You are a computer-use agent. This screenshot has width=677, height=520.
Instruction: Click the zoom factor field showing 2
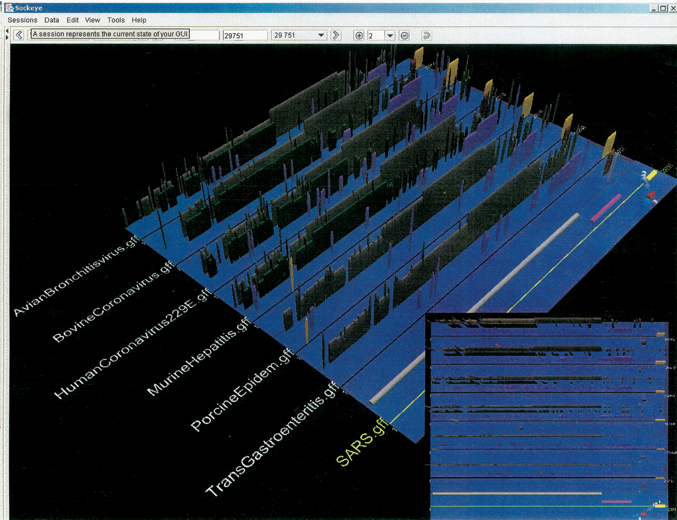click(x=376, y=35)
